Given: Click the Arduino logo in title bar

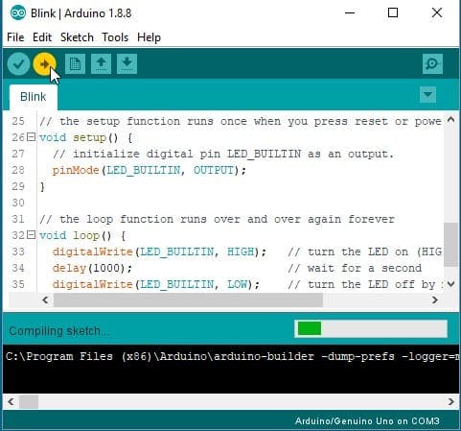Looking at the screenshot, I should coord(17,13).
